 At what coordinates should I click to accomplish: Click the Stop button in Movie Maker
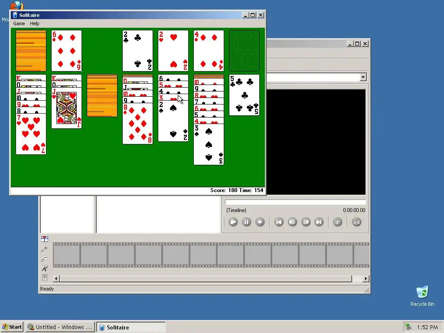(260, 222)
